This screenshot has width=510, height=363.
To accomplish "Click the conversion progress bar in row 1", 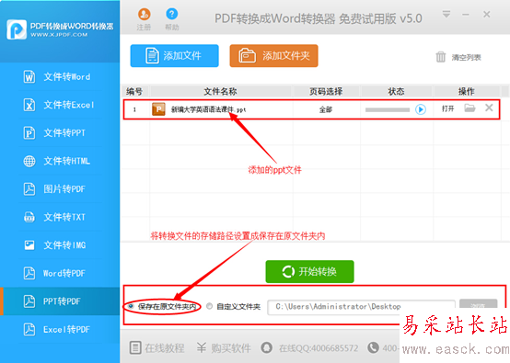I will click(388, 109).
